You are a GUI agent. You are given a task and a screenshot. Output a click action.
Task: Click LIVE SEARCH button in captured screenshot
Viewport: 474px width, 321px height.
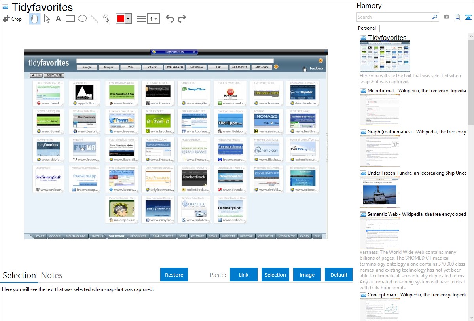click(174, 67)
